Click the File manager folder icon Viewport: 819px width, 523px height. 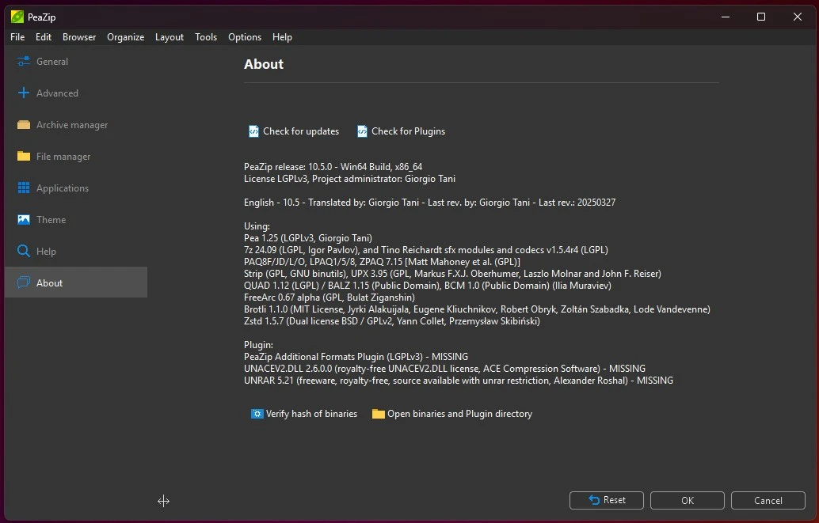(x=24, y=156)
